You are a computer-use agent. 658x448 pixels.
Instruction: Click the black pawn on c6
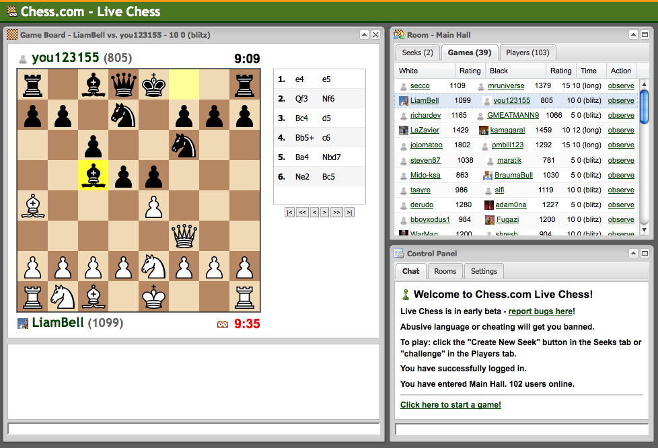(x=93, y=146)
